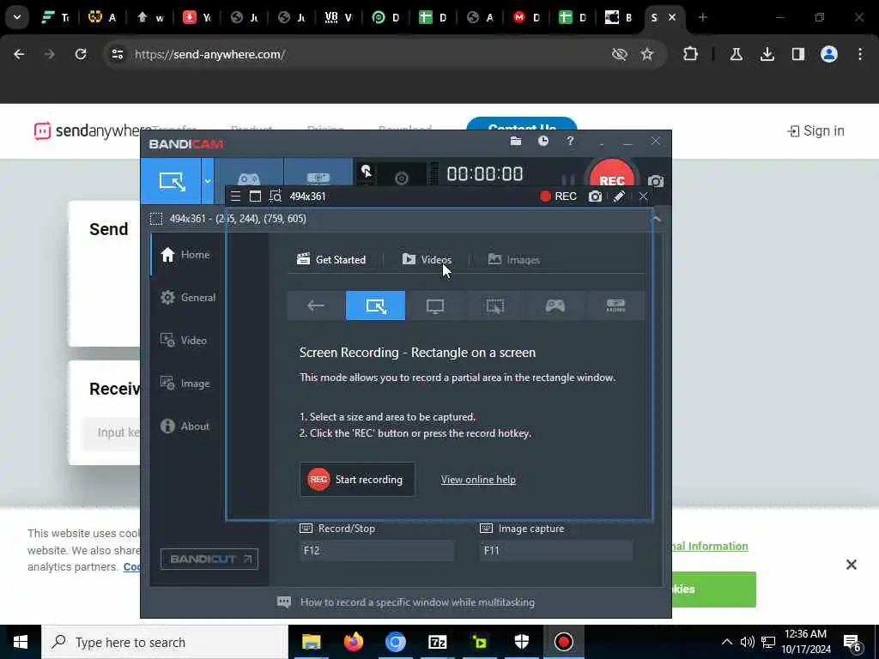Image resolution: width=879 pixels, height=659 pixels.
Task: Toggle the browser side panel icon
Action: coord(797,54)
